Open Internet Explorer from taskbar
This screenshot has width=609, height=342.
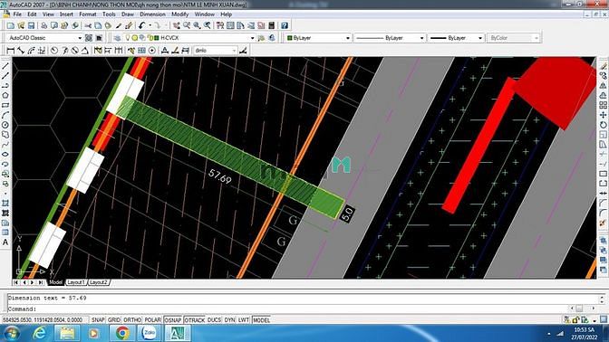tap(39, 333)
